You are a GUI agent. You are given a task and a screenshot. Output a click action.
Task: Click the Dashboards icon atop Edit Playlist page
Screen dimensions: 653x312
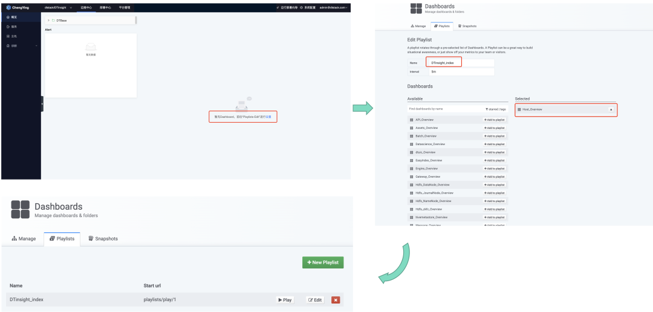pyautogui.click(x=415, y=8)
